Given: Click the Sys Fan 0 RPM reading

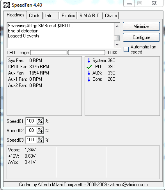Looking at the screenshot, I should pyautogui.click(x=25, y=60).
